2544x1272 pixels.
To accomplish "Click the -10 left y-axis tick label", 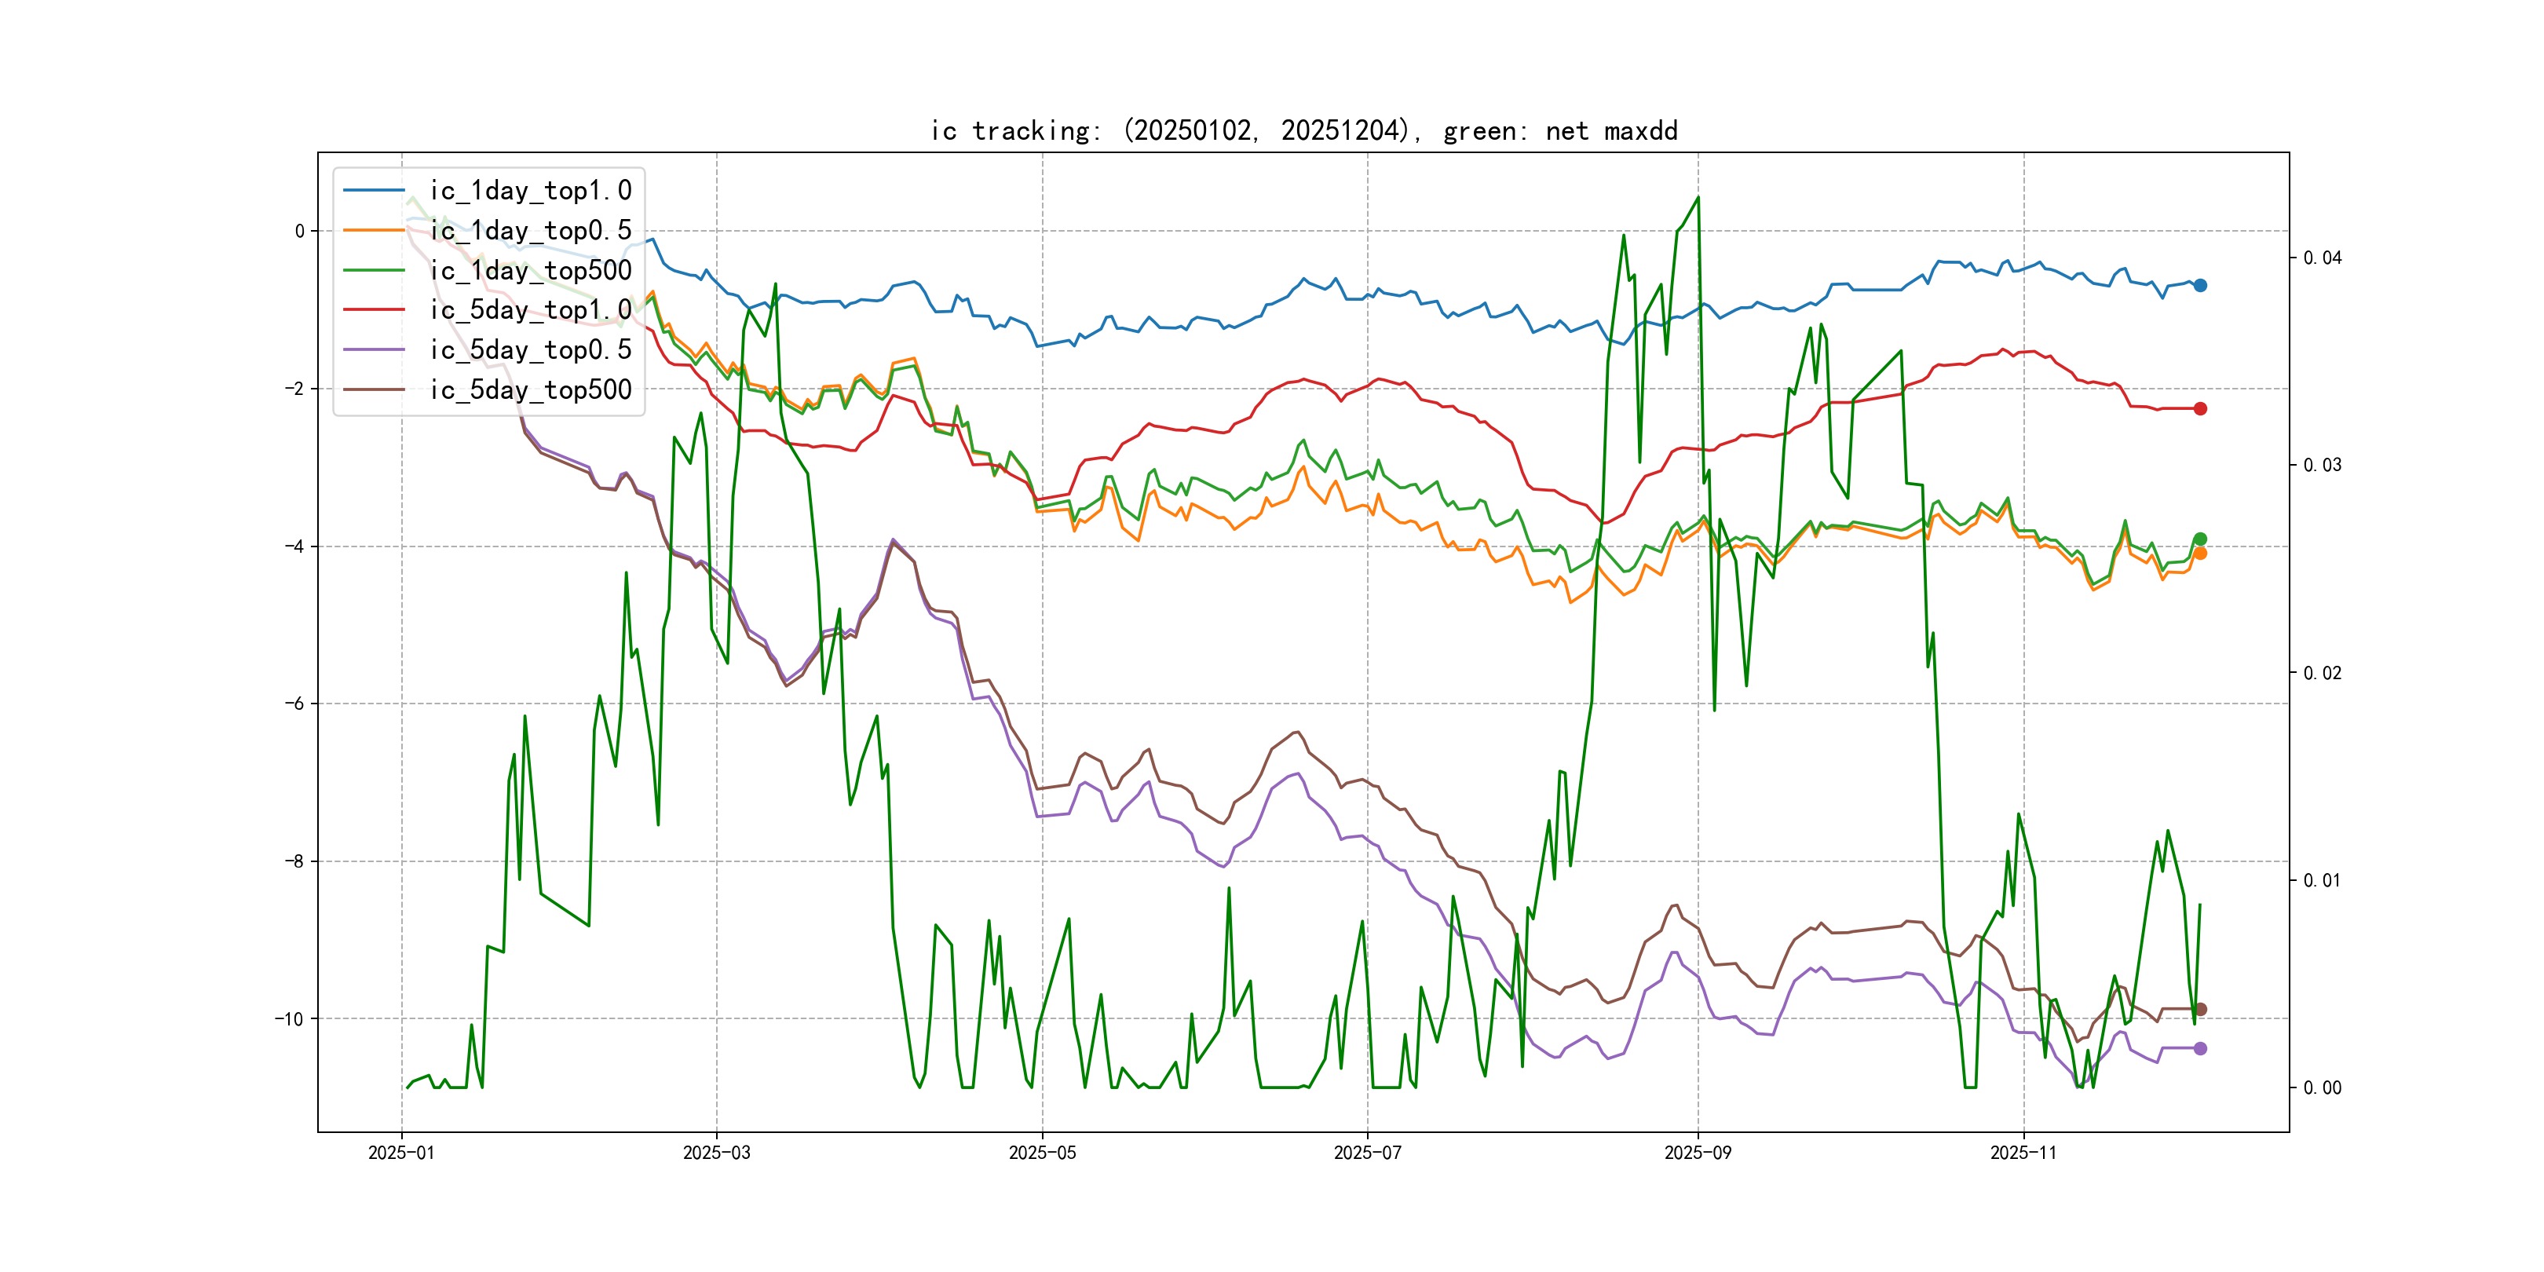I will [x=290, y=1019].
